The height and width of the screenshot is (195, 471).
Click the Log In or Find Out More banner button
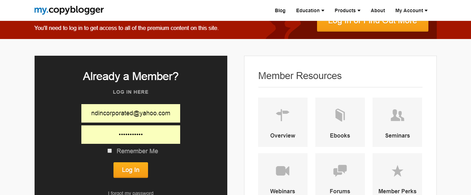click(x=373, y=24)
